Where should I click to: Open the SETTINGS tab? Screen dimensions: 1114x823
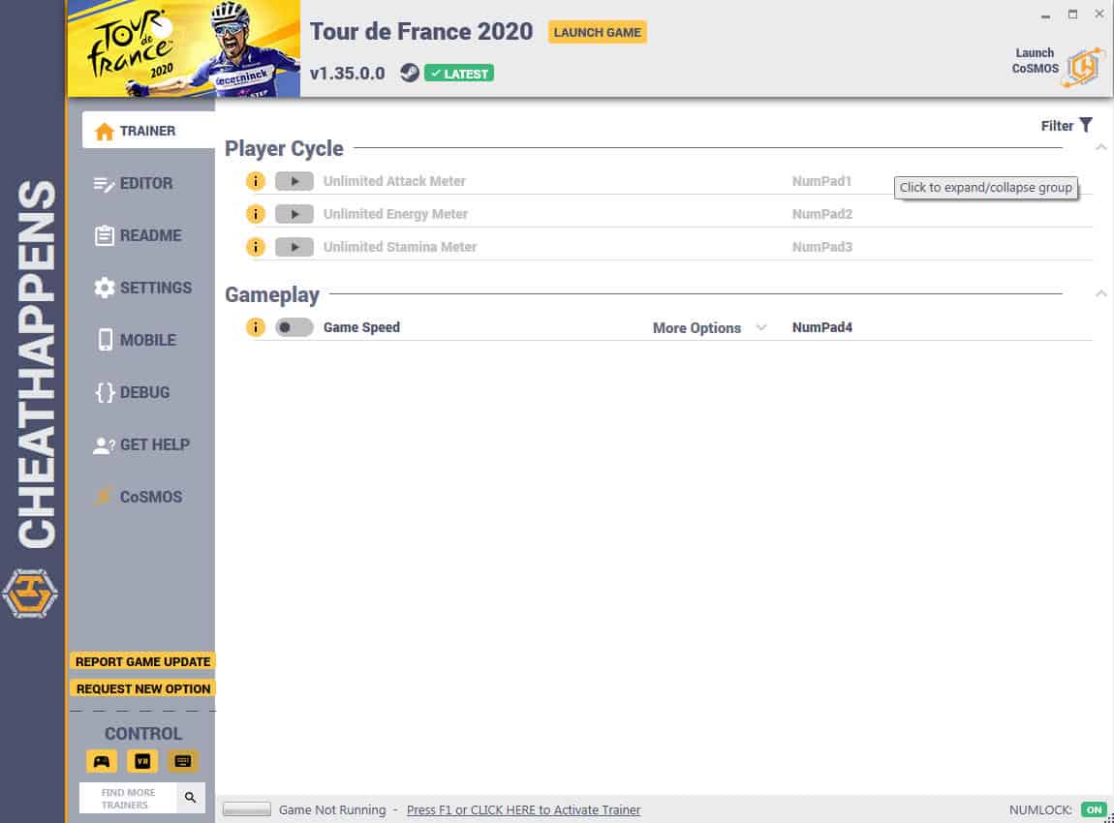(x=142, y=288)
